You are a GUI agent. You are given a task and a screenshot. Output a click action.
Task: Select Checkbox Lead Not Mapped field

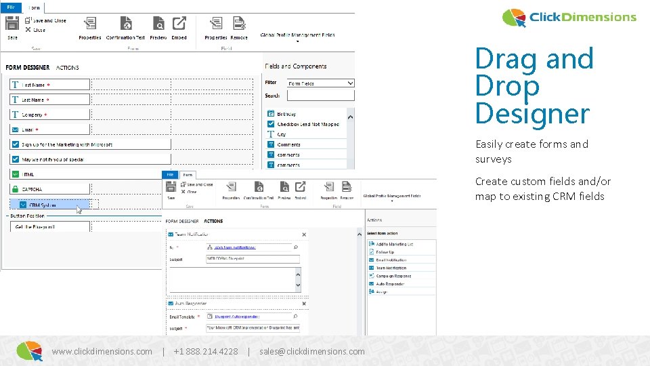point(307,124)
